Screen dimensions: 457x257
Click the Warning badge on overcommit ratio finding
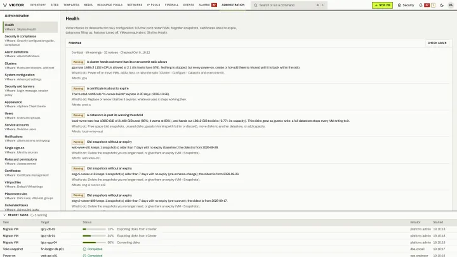(x=78, y=62)
